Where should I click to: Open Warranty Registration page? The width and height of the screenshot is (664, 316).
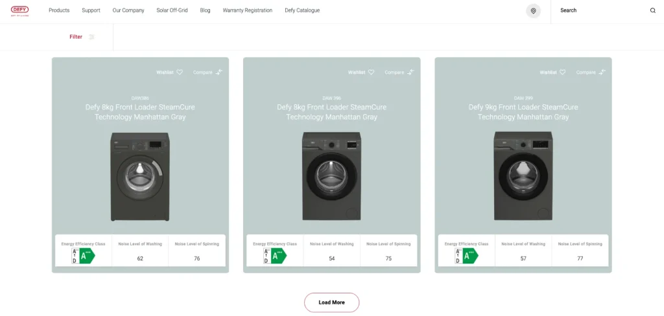click(247, 10)
